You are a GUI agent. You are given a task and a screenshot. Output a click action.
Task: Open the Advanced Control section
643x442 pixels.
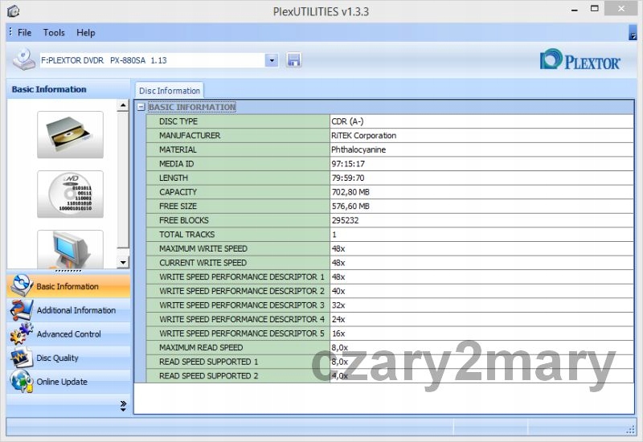[68, 334]
